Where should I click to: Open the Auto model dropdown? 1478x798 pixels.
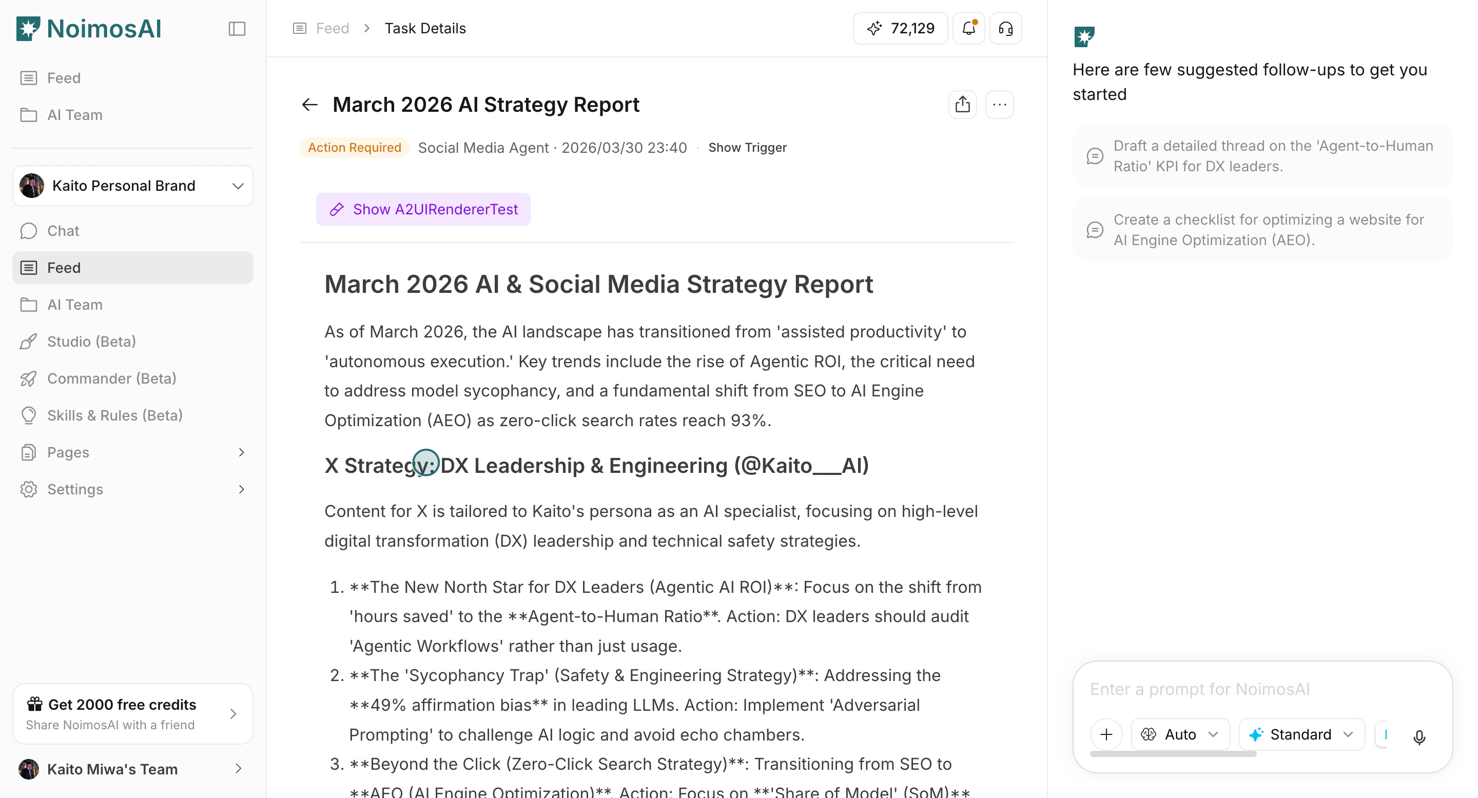tap(1180, 734)
